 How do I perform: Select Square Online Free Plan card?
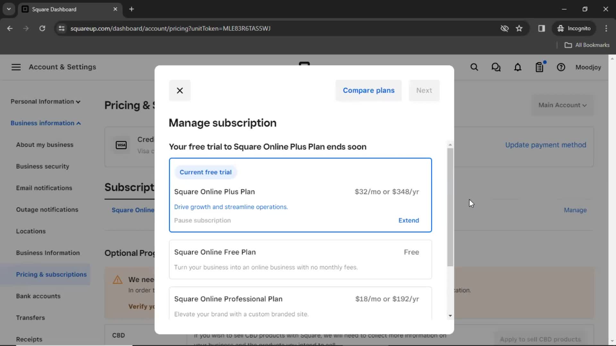tap(300, 259)
